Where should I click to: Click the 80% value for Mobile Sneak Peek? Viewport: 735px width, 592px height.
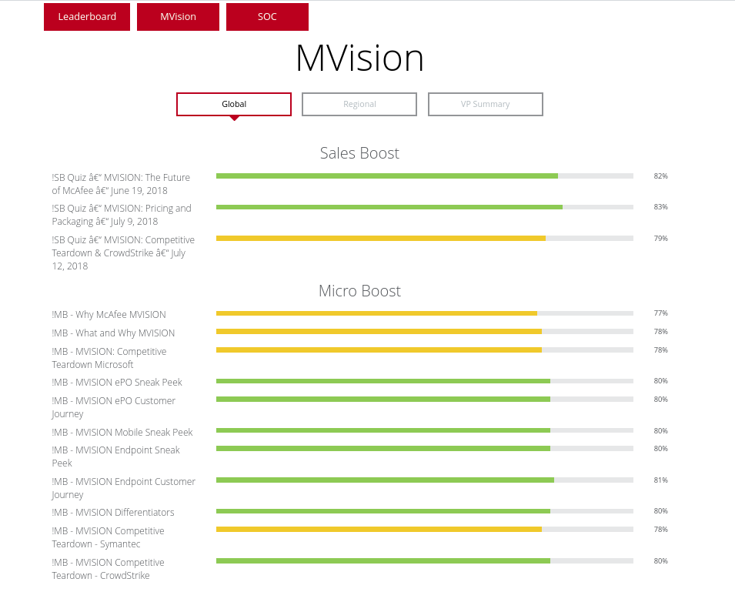pos(660,431)
